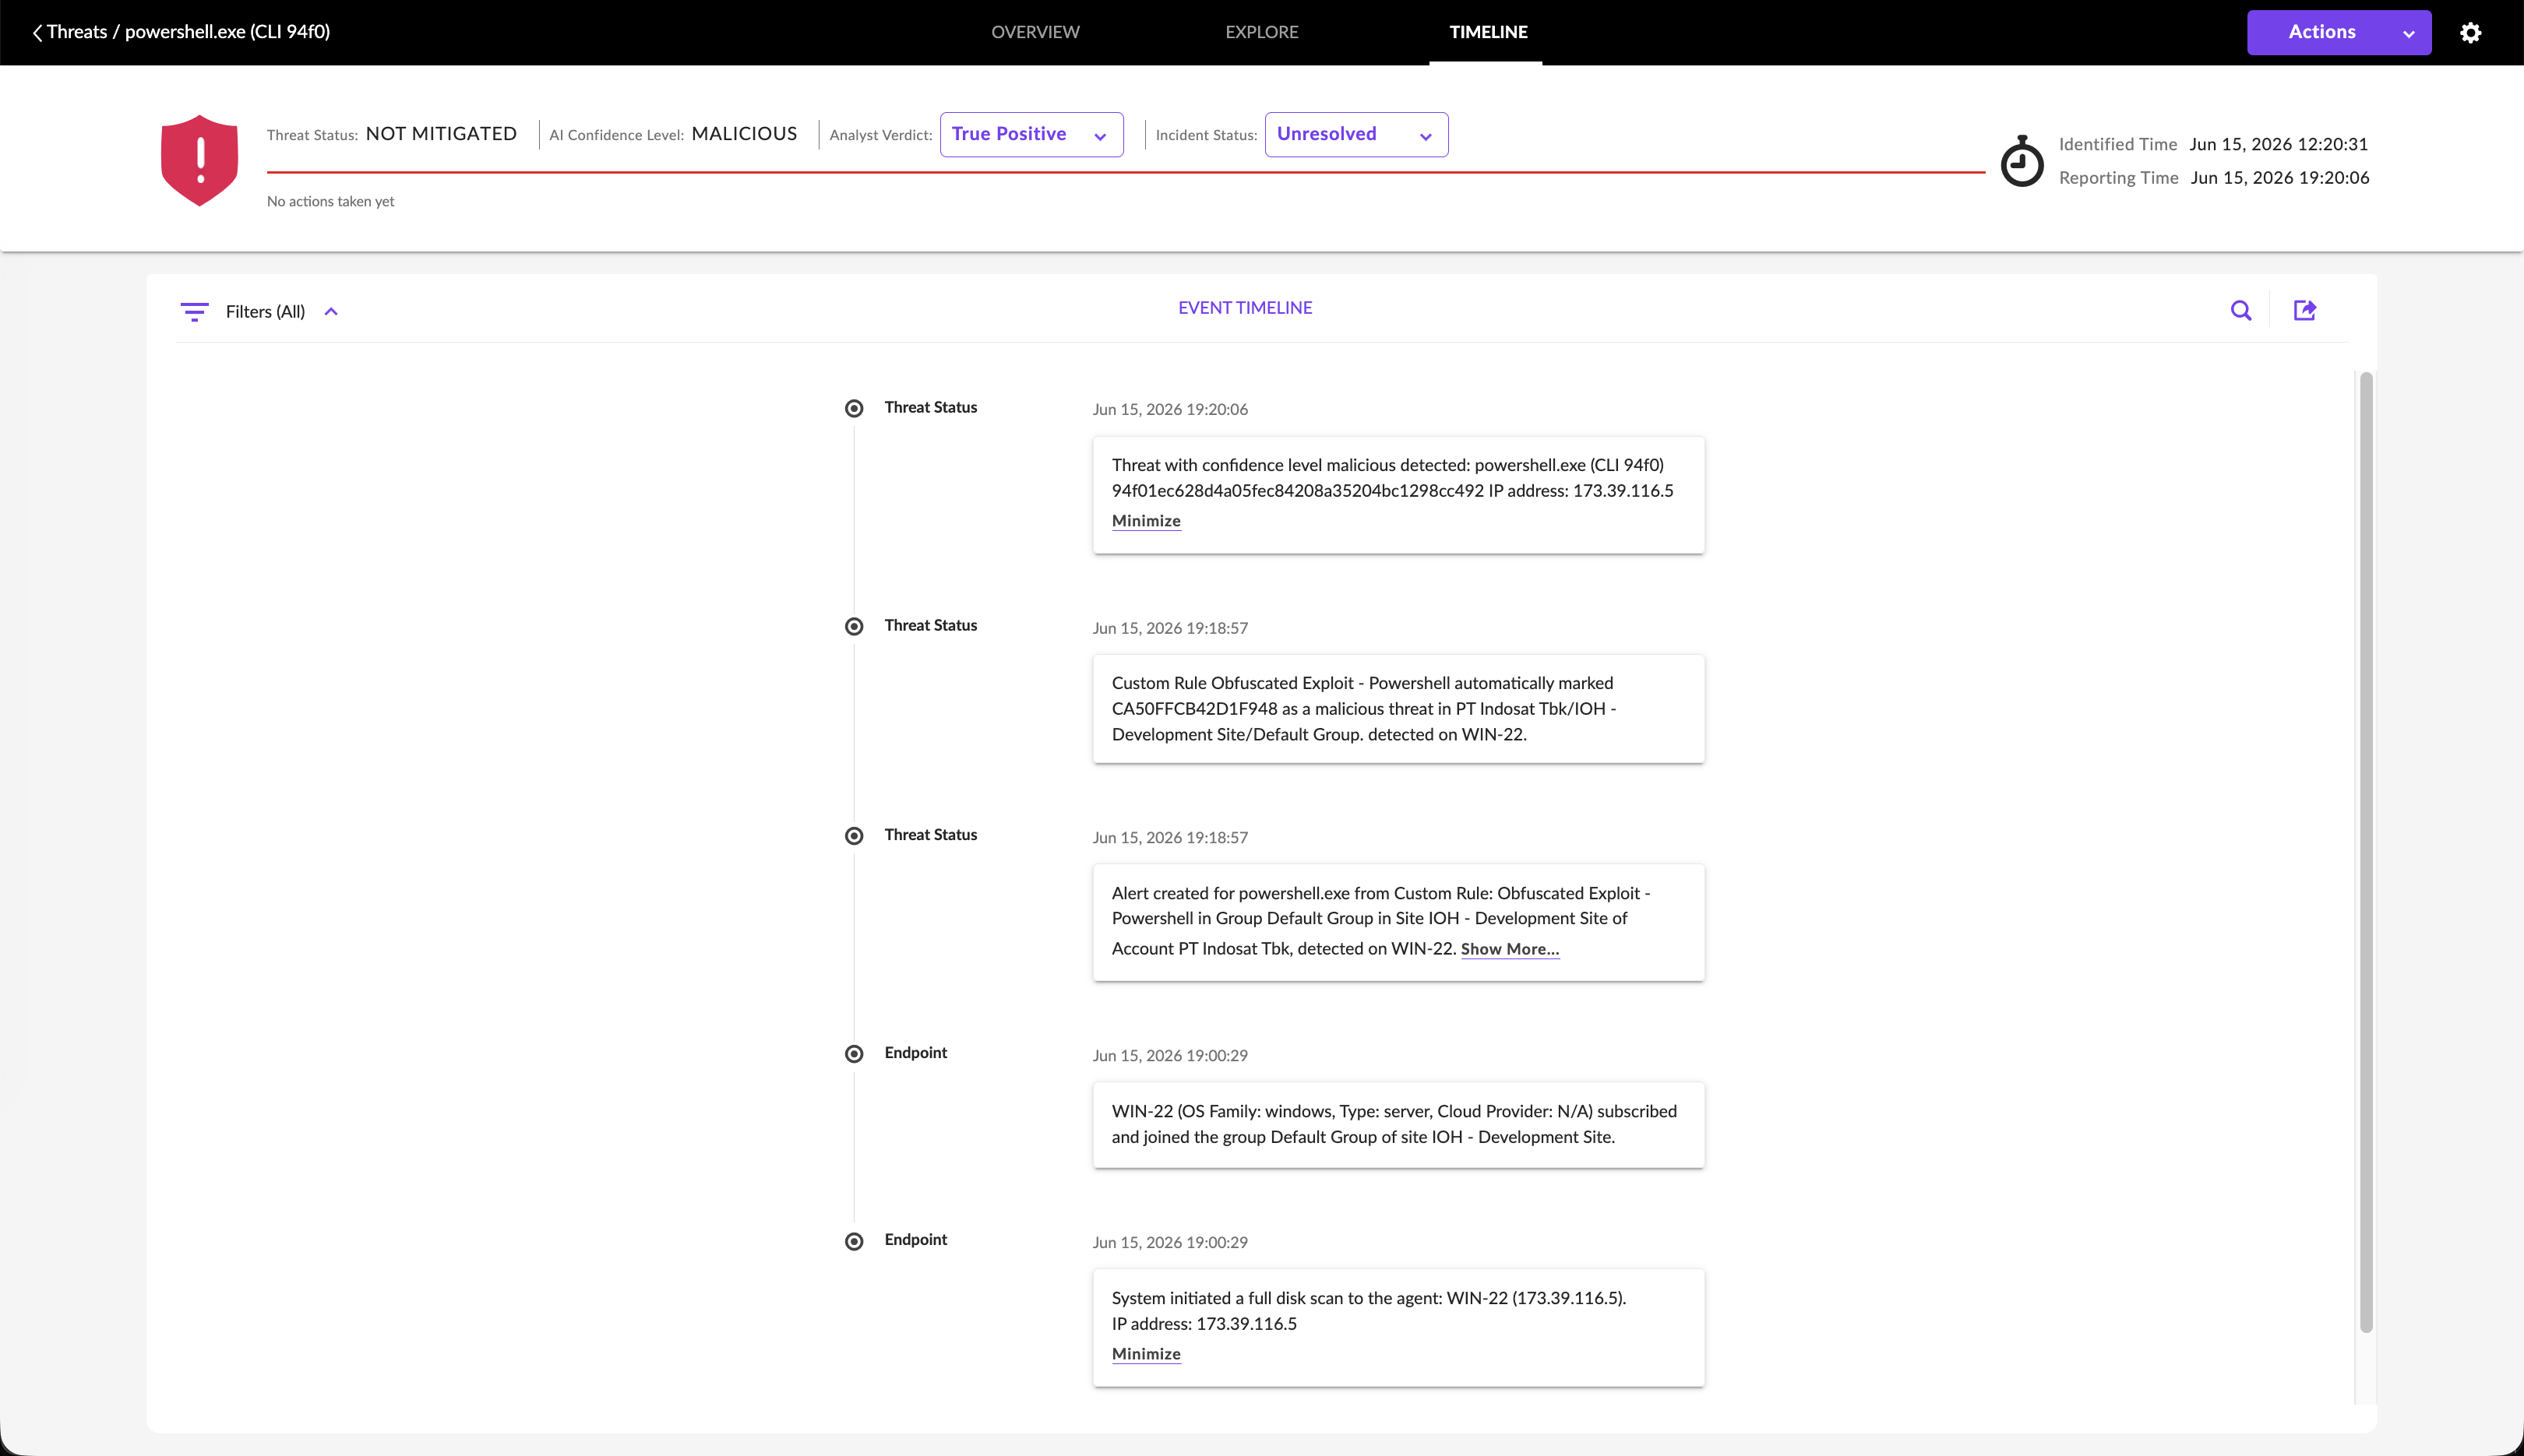
Task: Open the Analyst Verdict True Positive dropdown
Action: (x=1031, y=135)
